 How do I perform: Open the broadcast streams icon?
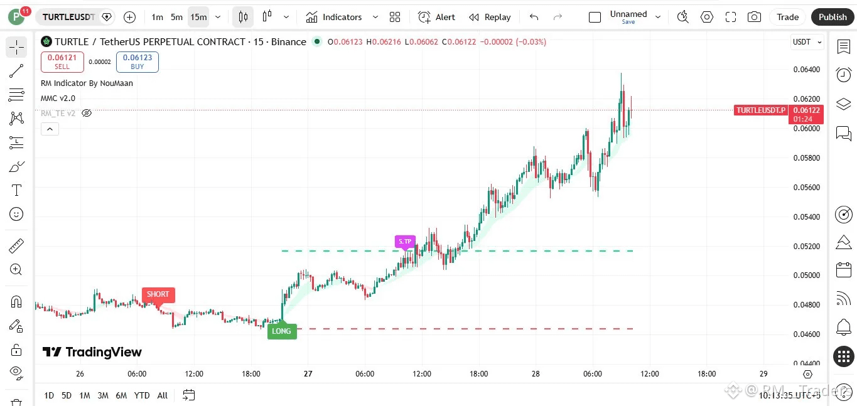[843, 299]
